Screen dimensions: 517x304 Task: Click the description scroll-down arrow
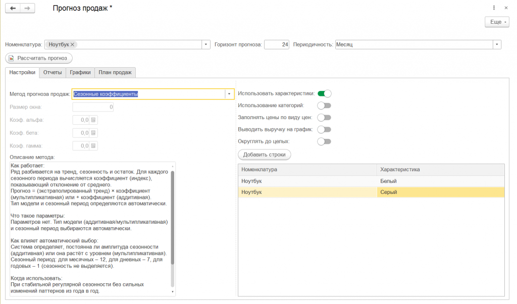(x=173, y=292)
